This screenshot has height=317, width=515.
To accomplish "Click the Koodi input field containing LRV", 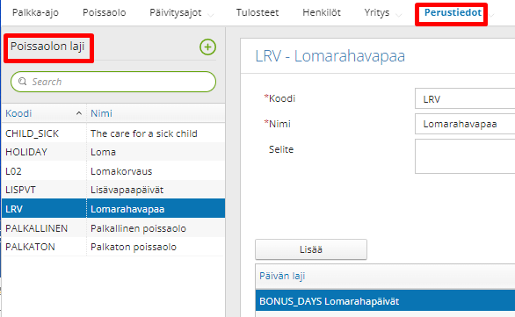I will tap(465, 98).
